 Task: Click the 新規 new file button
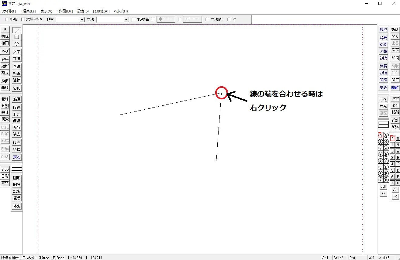pos(395,30)
